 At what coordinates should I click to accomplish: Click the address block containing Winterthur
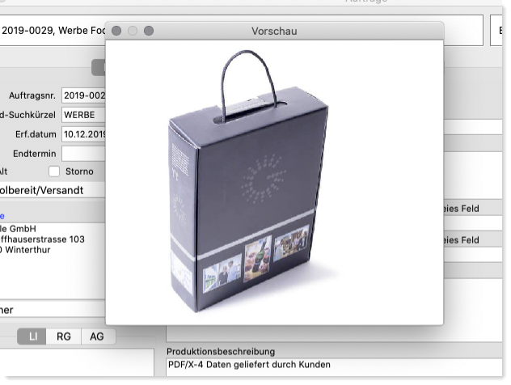(44, 239)
